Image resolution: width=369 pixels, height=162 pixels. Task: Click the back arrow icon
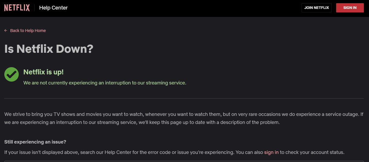point(6,31)
